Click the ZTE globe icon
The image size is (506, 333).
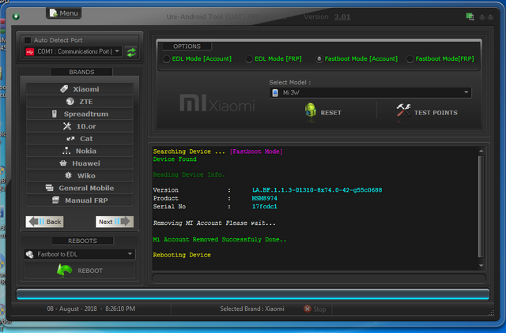point(70,102)
